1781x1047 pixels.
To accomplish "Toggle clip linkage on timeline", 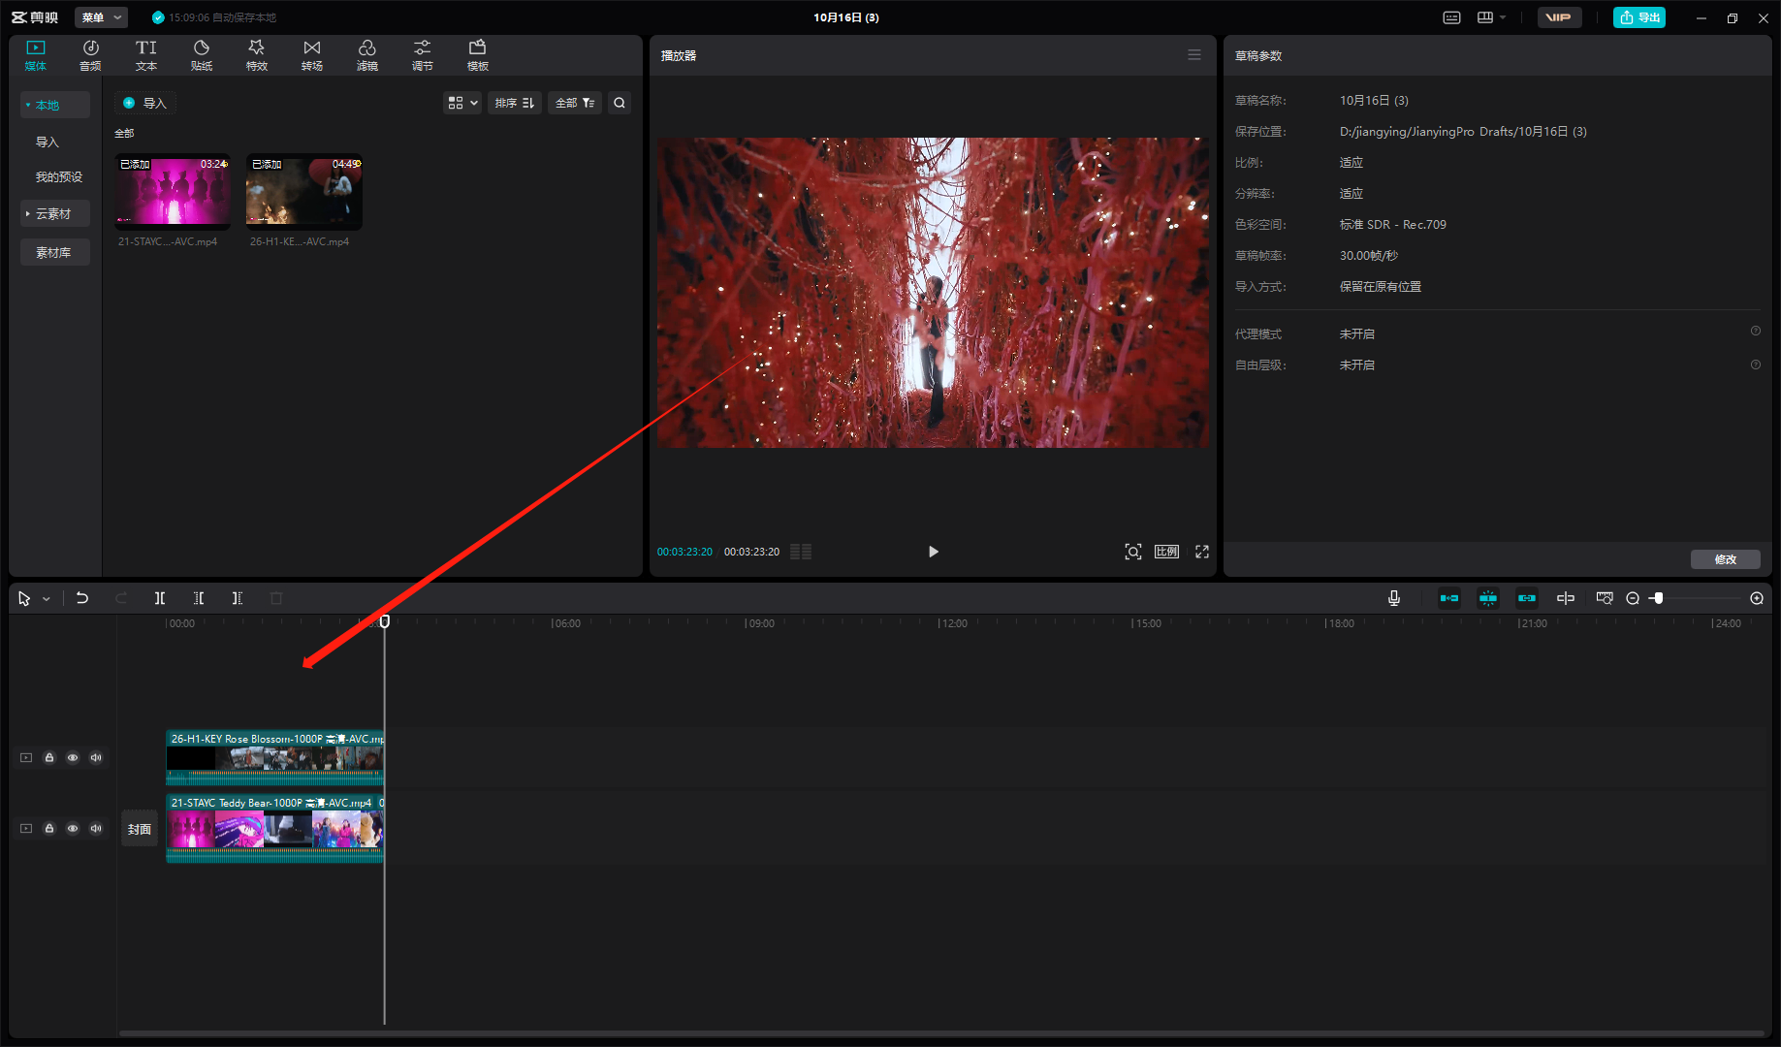I will tap(1527, 598).
